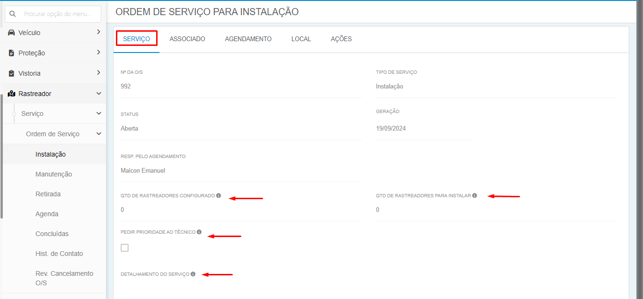Click the Geração date 19/09/2024
Image resolution: width=643 pixels, height=299 pixels.
(x=391, y=129)
